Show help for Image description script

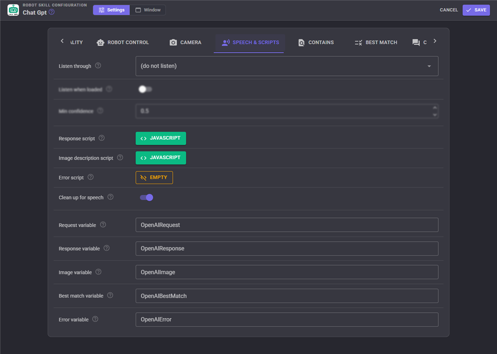(120, 158)
